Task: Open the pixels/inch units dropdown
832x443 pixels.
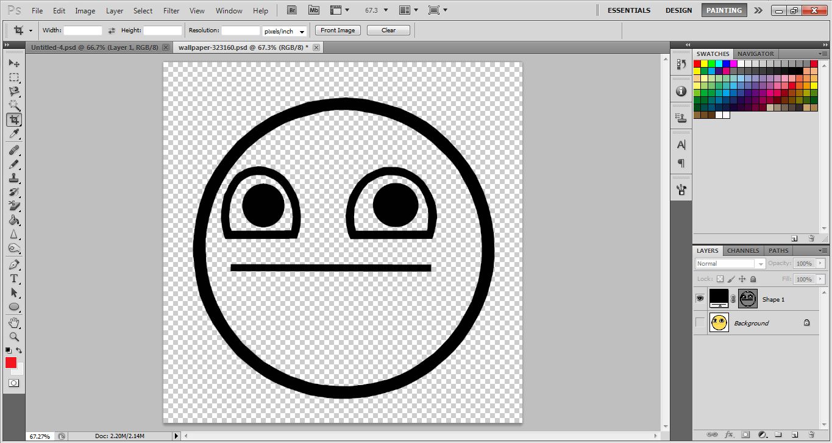Action: [285, 31]
